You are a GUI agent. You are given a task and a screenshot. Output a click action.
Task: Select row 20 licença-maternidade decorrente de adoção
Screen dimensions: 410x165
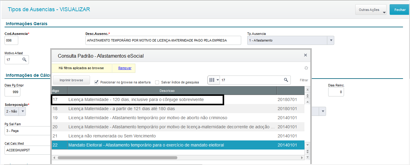[178, 127]
